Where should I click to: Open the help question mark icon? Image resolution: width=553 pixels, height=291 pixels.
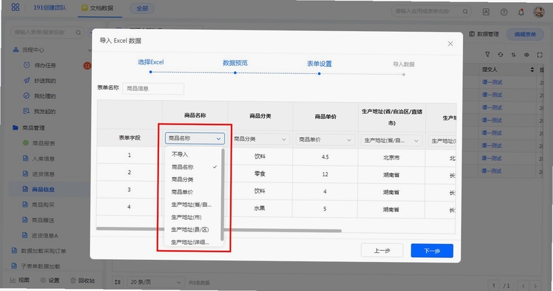tap(504, 12)
